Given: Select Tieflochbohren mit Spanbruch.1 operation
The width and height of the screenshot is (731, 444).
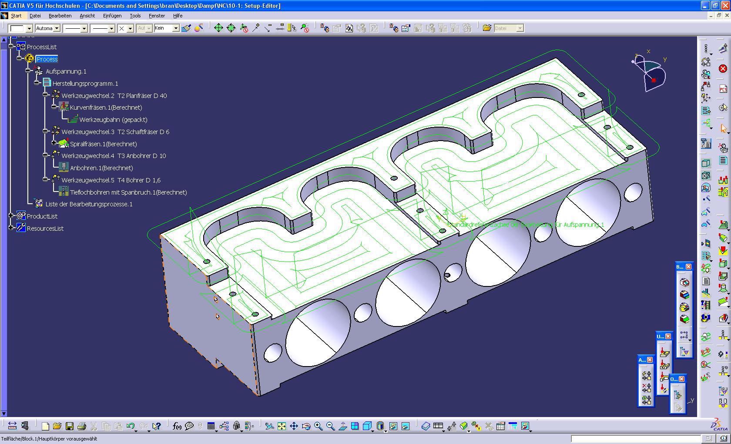Looking at the screenshot, I should pos(128,192).
